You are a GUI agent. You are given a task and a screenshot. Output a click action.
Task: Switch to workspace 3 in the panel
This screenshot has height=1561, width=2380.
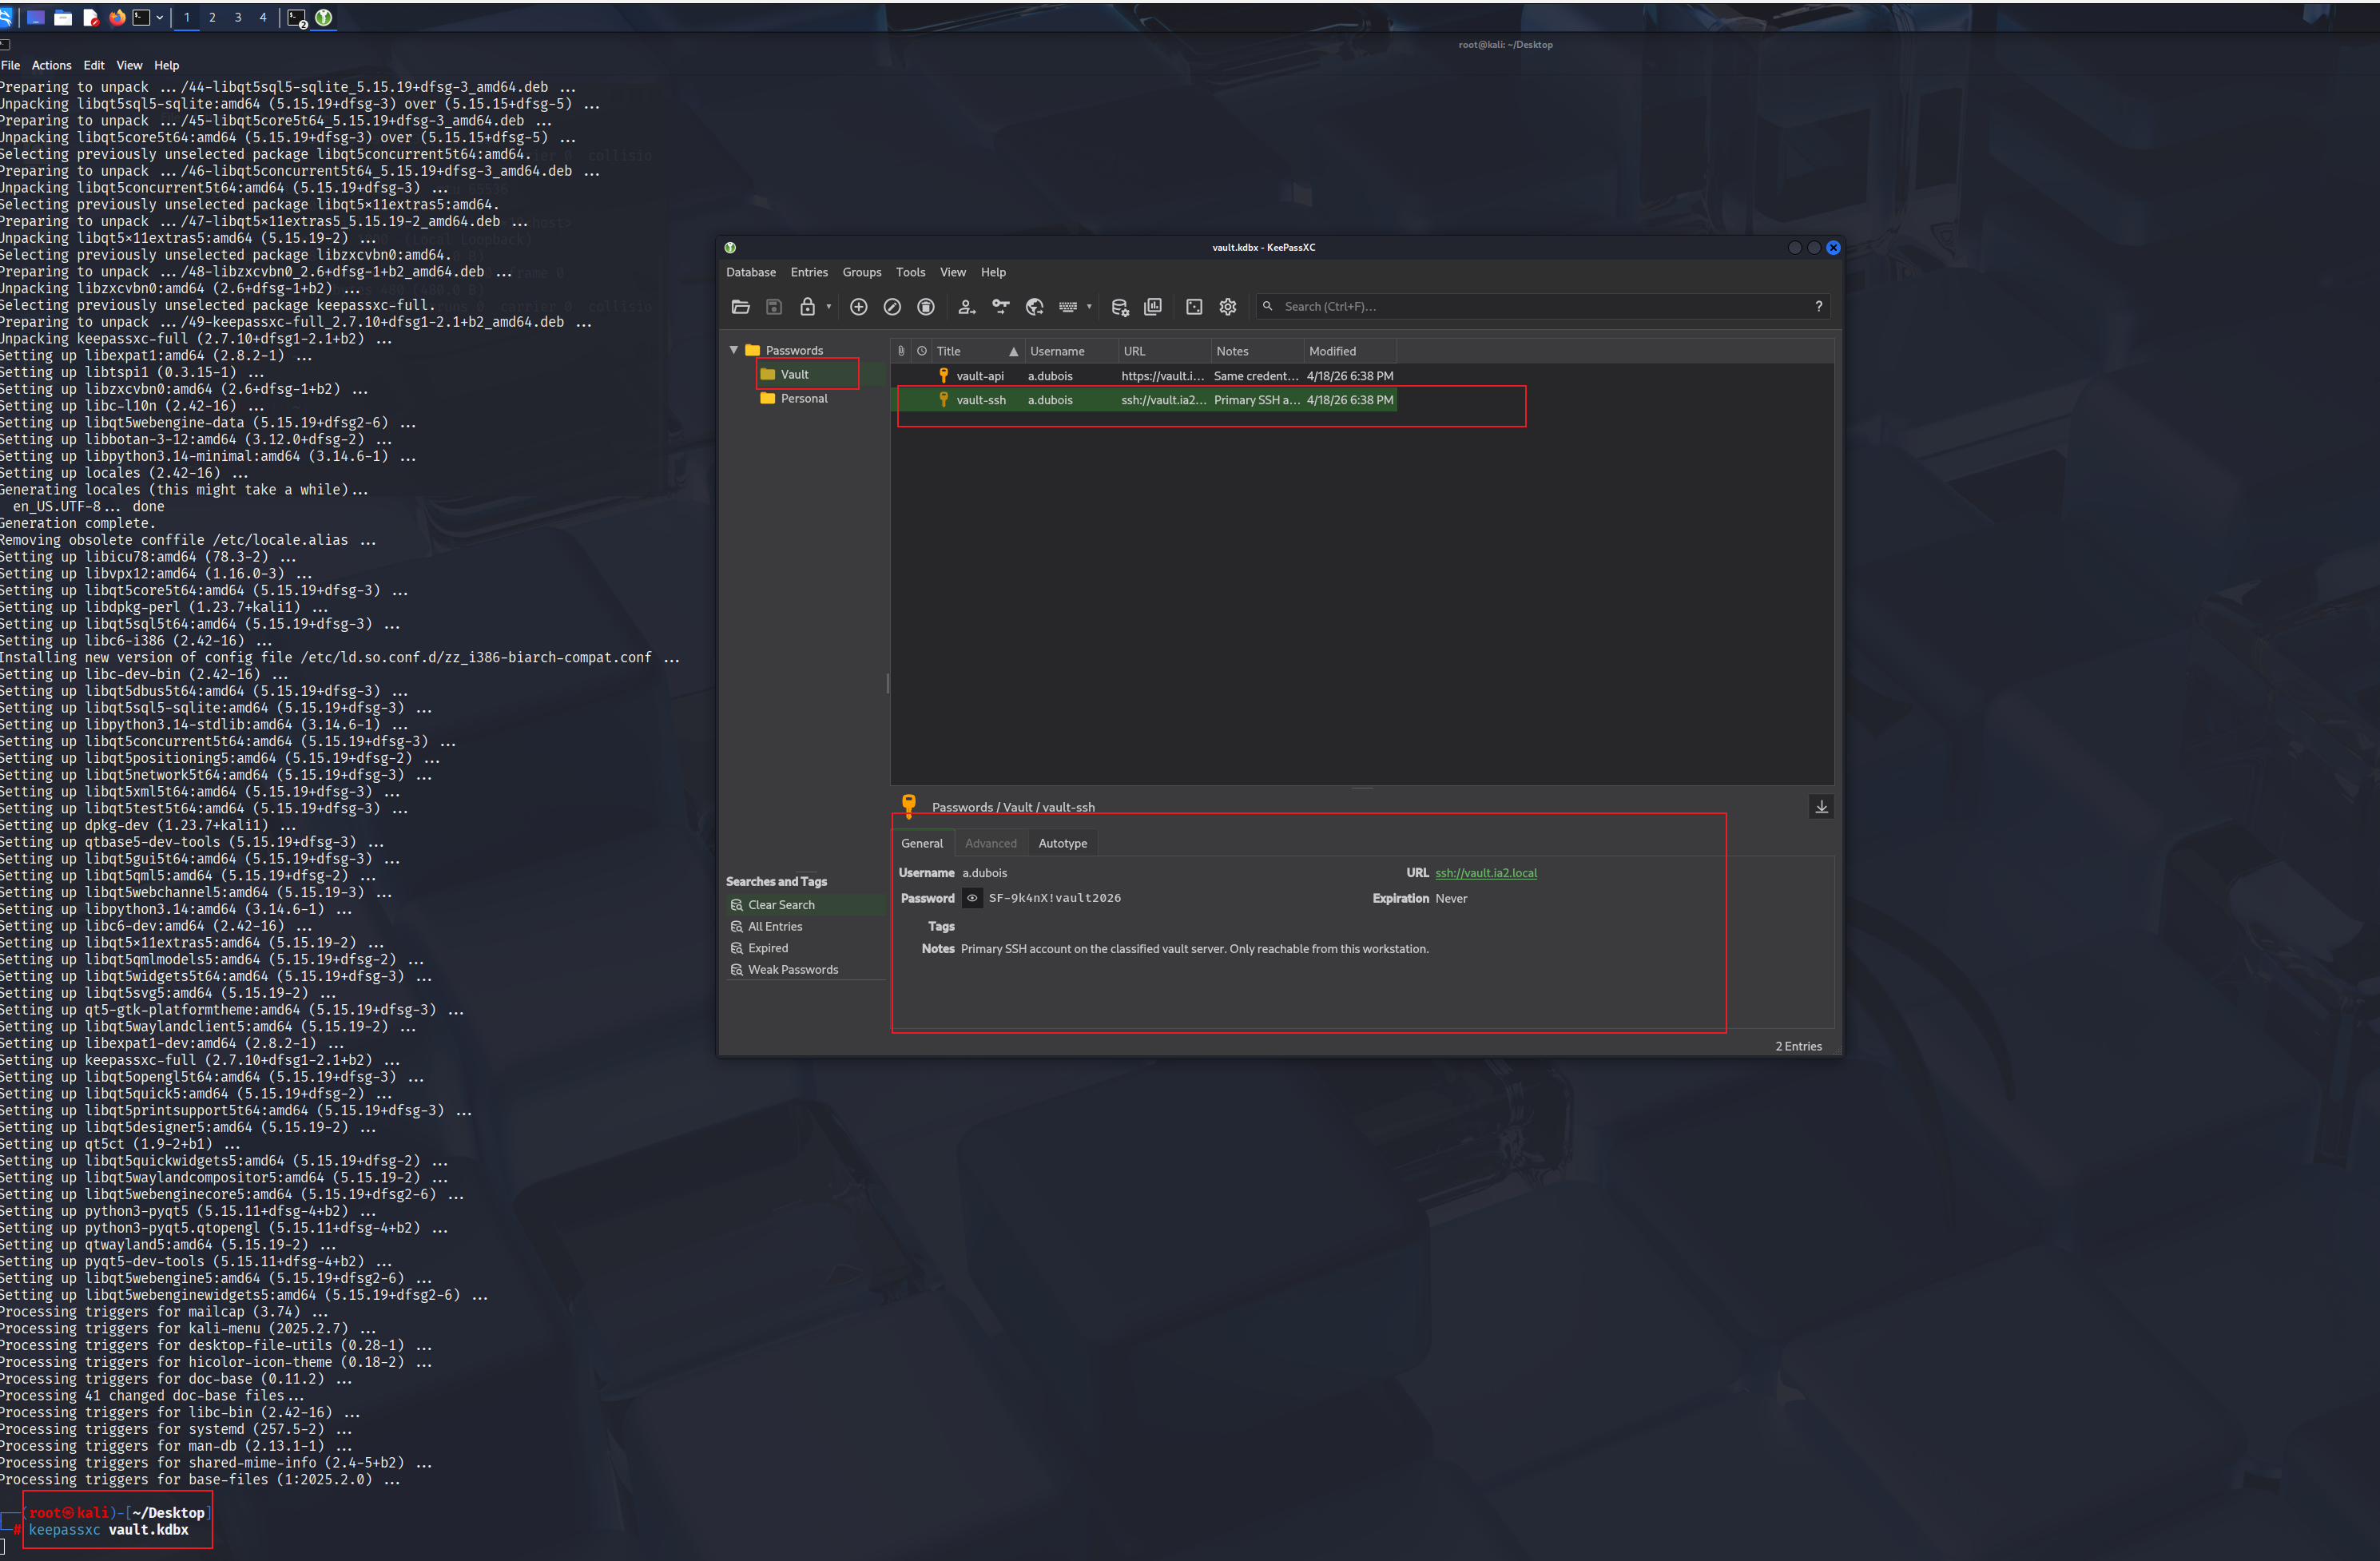click(x=238, y=17)
